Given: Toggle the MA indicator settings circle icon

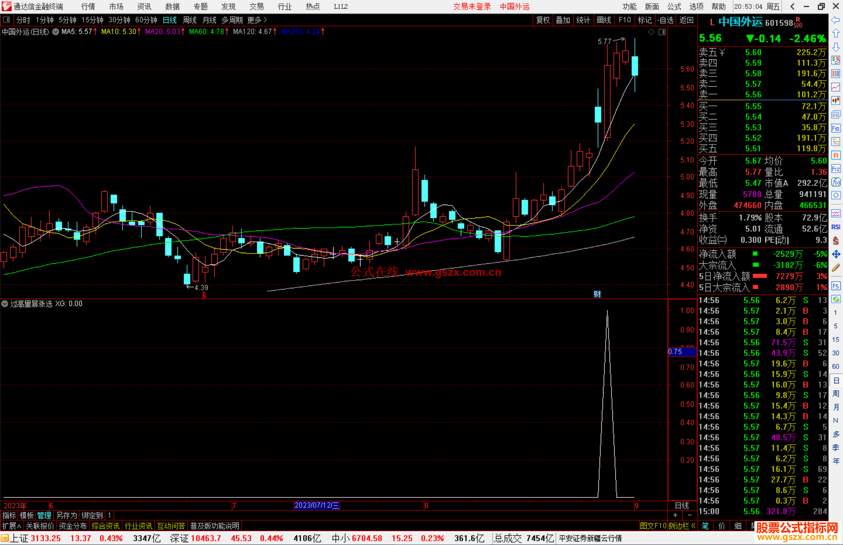Looking at the screenshot, I should pyautogui.click(x=56, y=32).
